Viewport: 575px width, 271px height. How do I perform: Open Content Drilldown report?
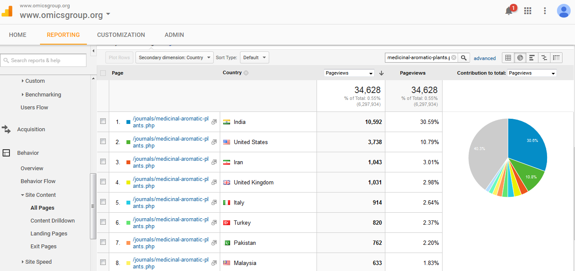click(x=52, y=220)
